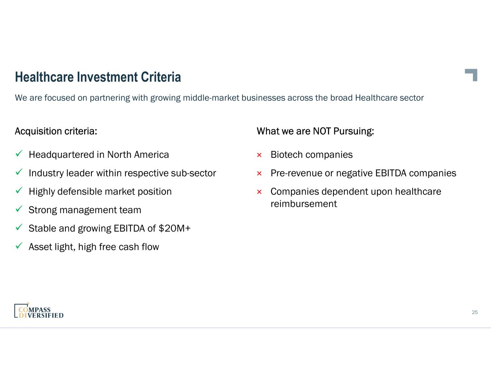The image size is (491, 380).
Task: Click the What we are NOT Pursuing heading
Action: click(315, 131)
